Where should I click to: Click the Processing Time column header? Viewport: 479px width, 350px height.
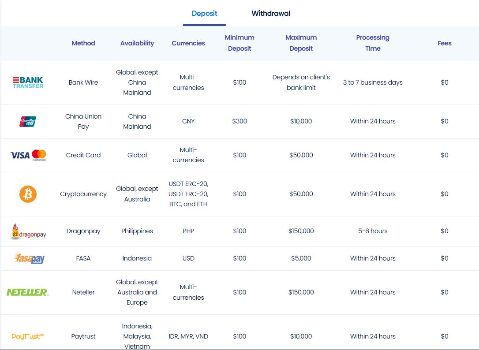point(373,43)
